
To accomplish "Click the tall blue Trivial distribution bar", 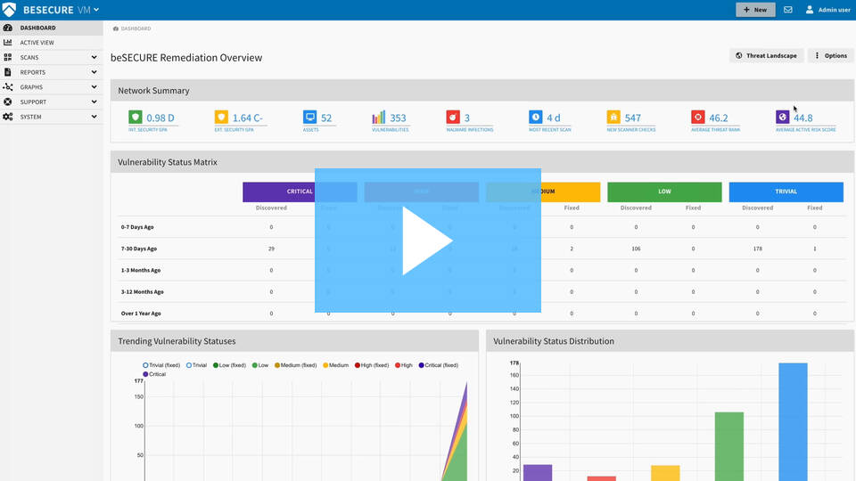I will (793, 422).
